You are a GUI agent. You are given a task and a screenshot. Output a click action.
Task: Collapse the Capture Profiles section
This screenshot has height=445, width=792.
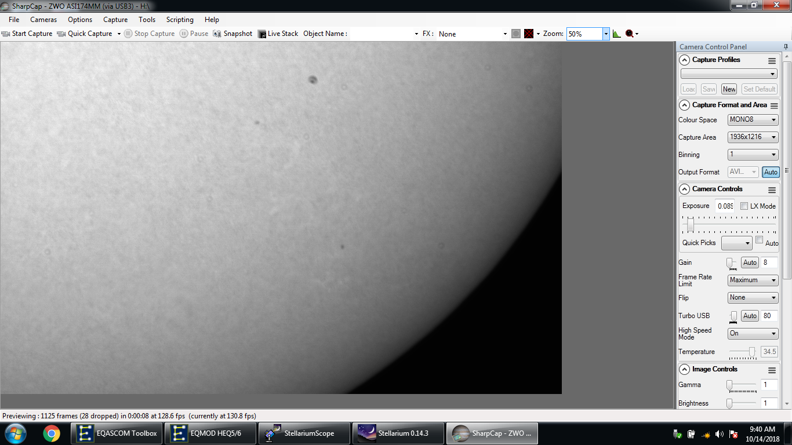(684, 60)
